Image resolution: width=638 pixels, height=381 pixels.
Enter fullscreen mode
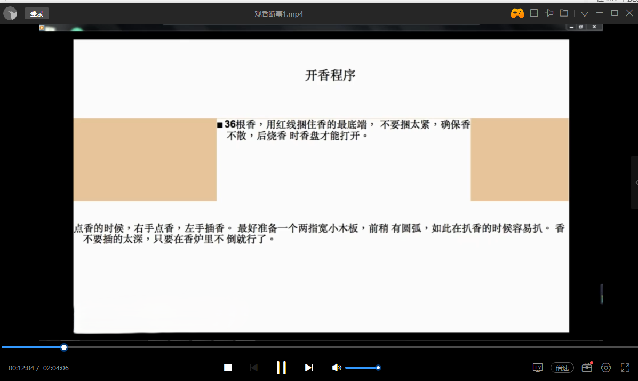point(625,368)
